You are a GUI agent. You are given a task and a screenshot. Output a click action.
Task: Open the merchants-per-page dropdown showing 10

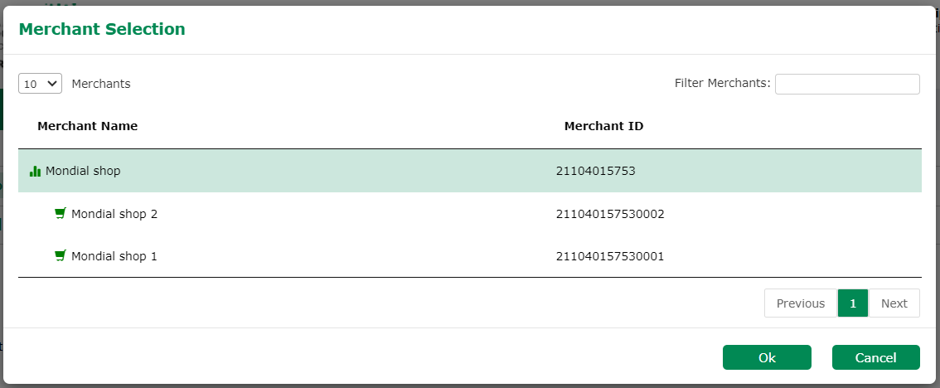(x=40, y=84)
